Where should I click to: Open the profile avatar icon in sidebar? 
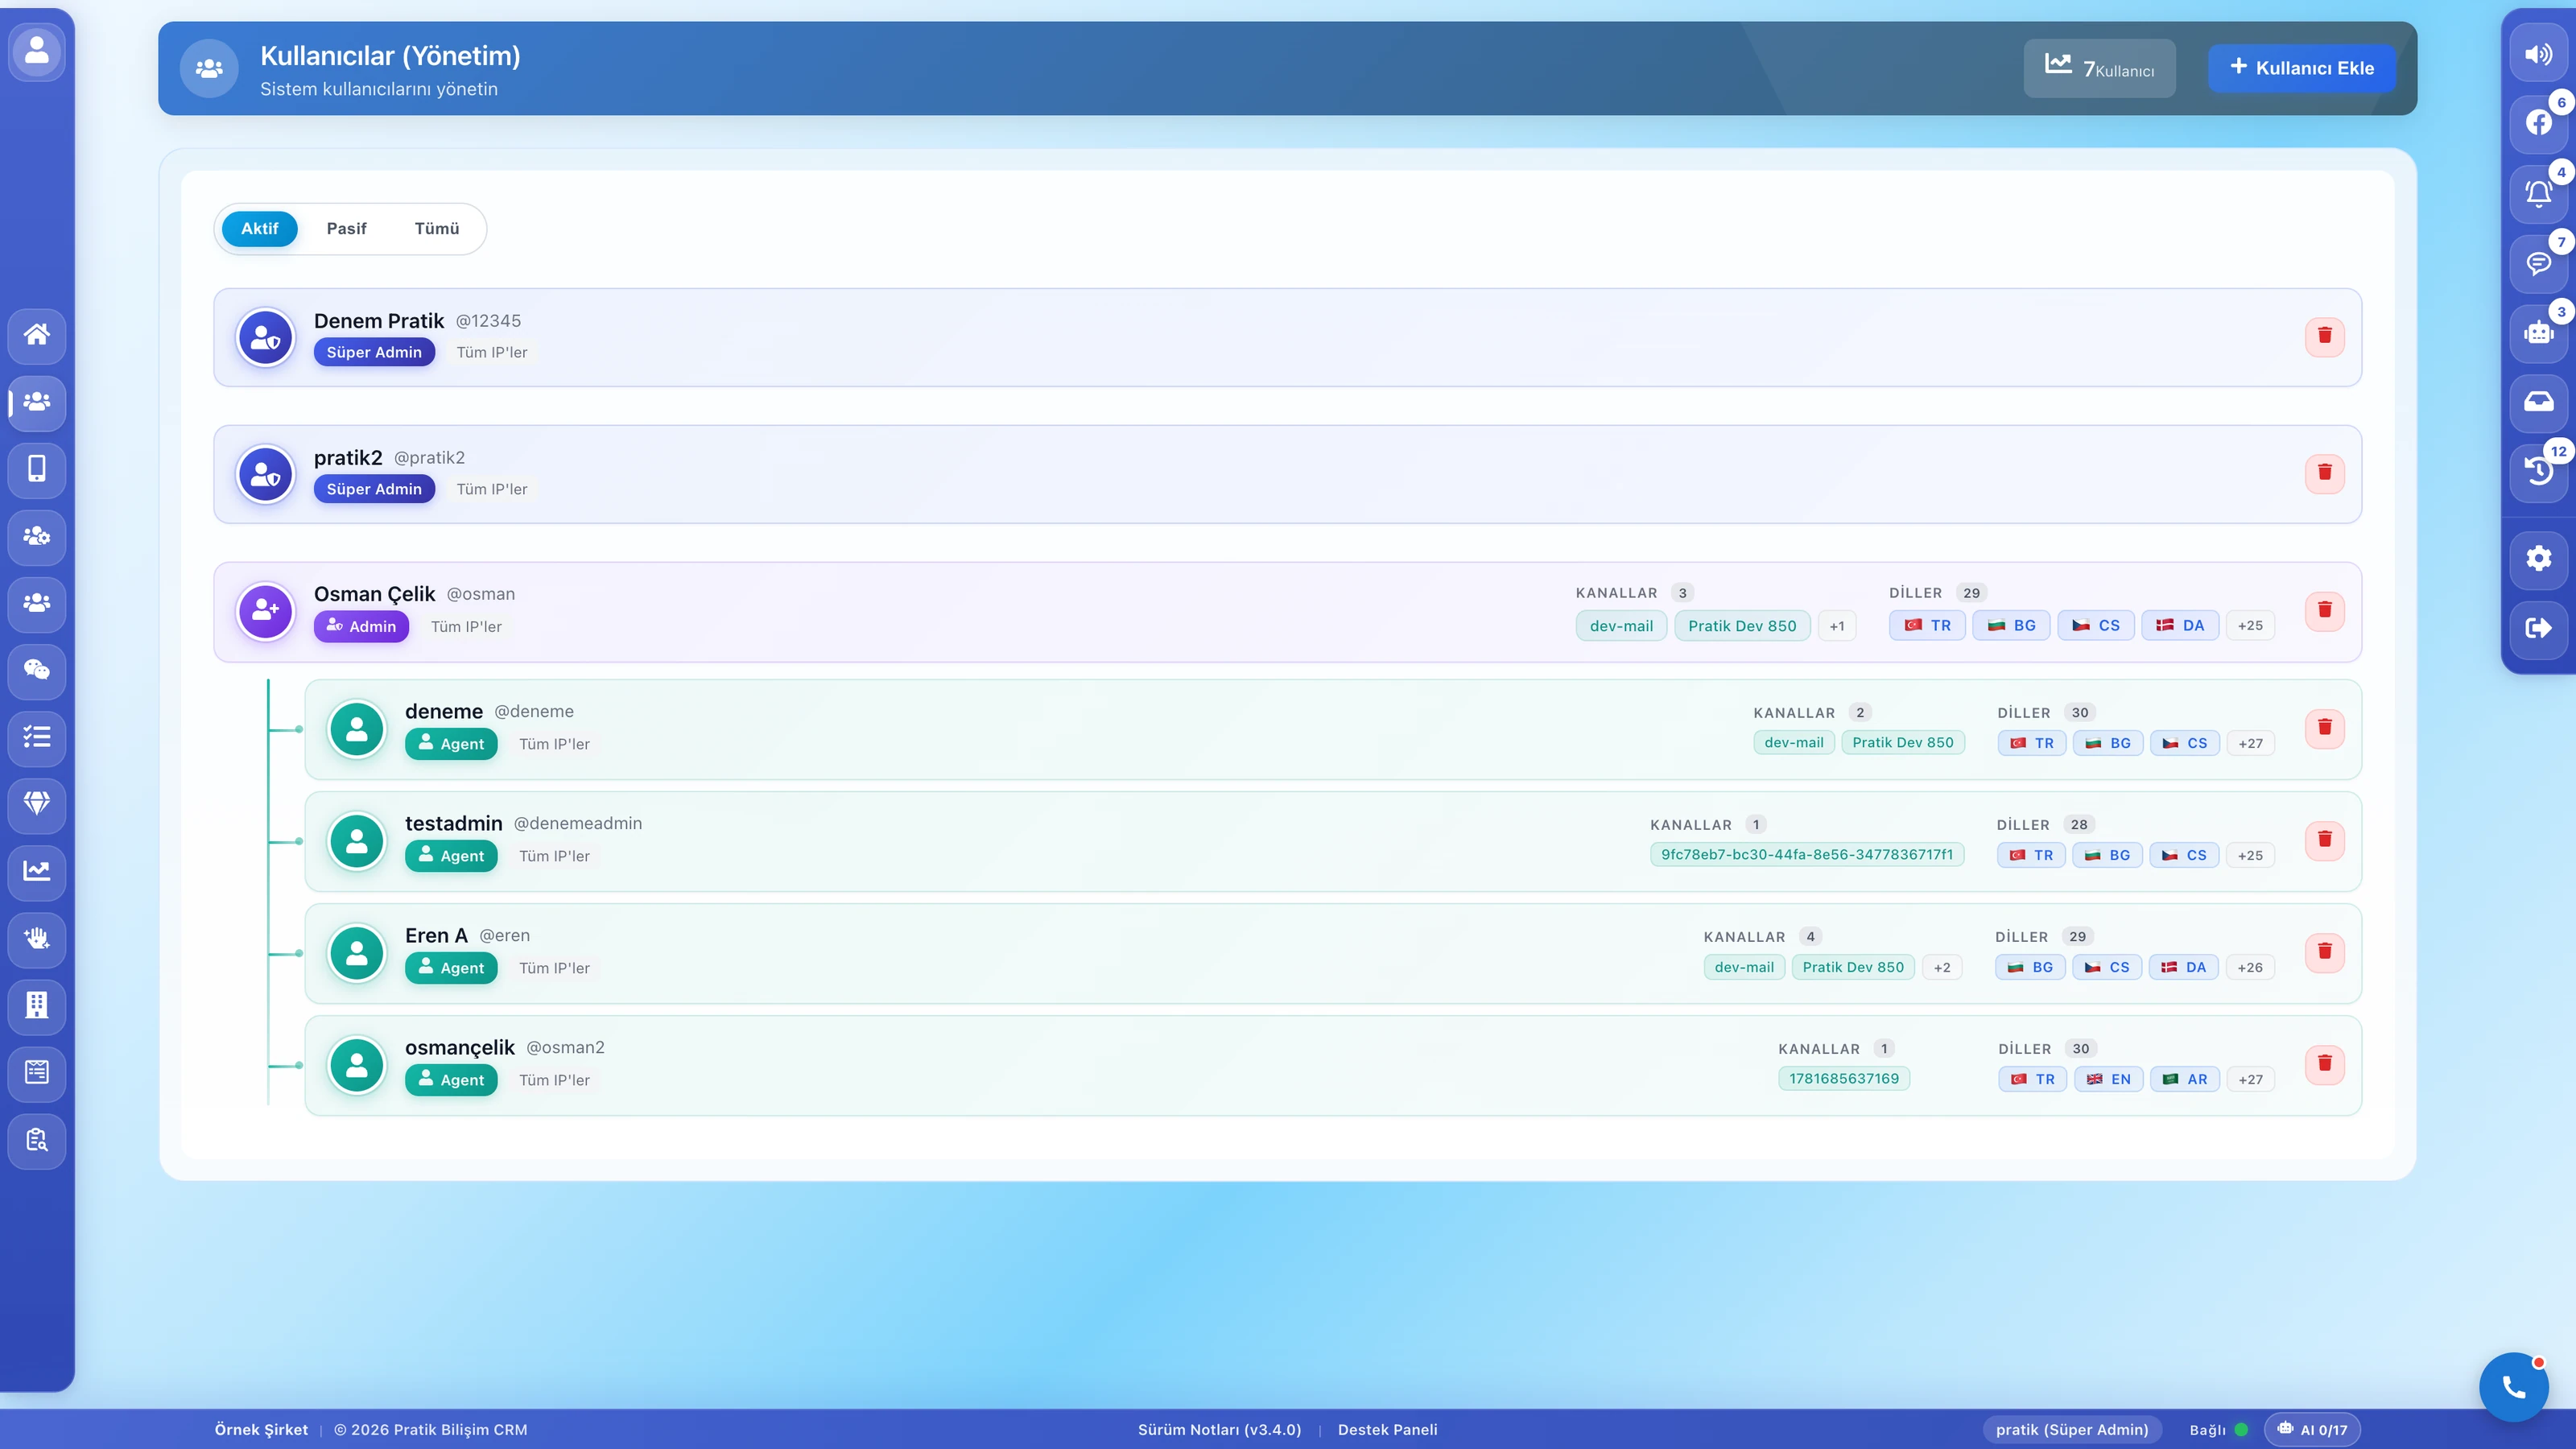37,51
